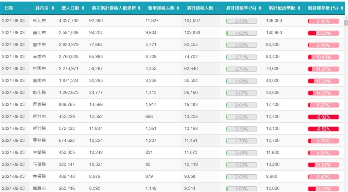The image size is (348, 192).
Task: Click the 3.60% vaccination rate bar for 嘉義市
Action: point(241,189)
